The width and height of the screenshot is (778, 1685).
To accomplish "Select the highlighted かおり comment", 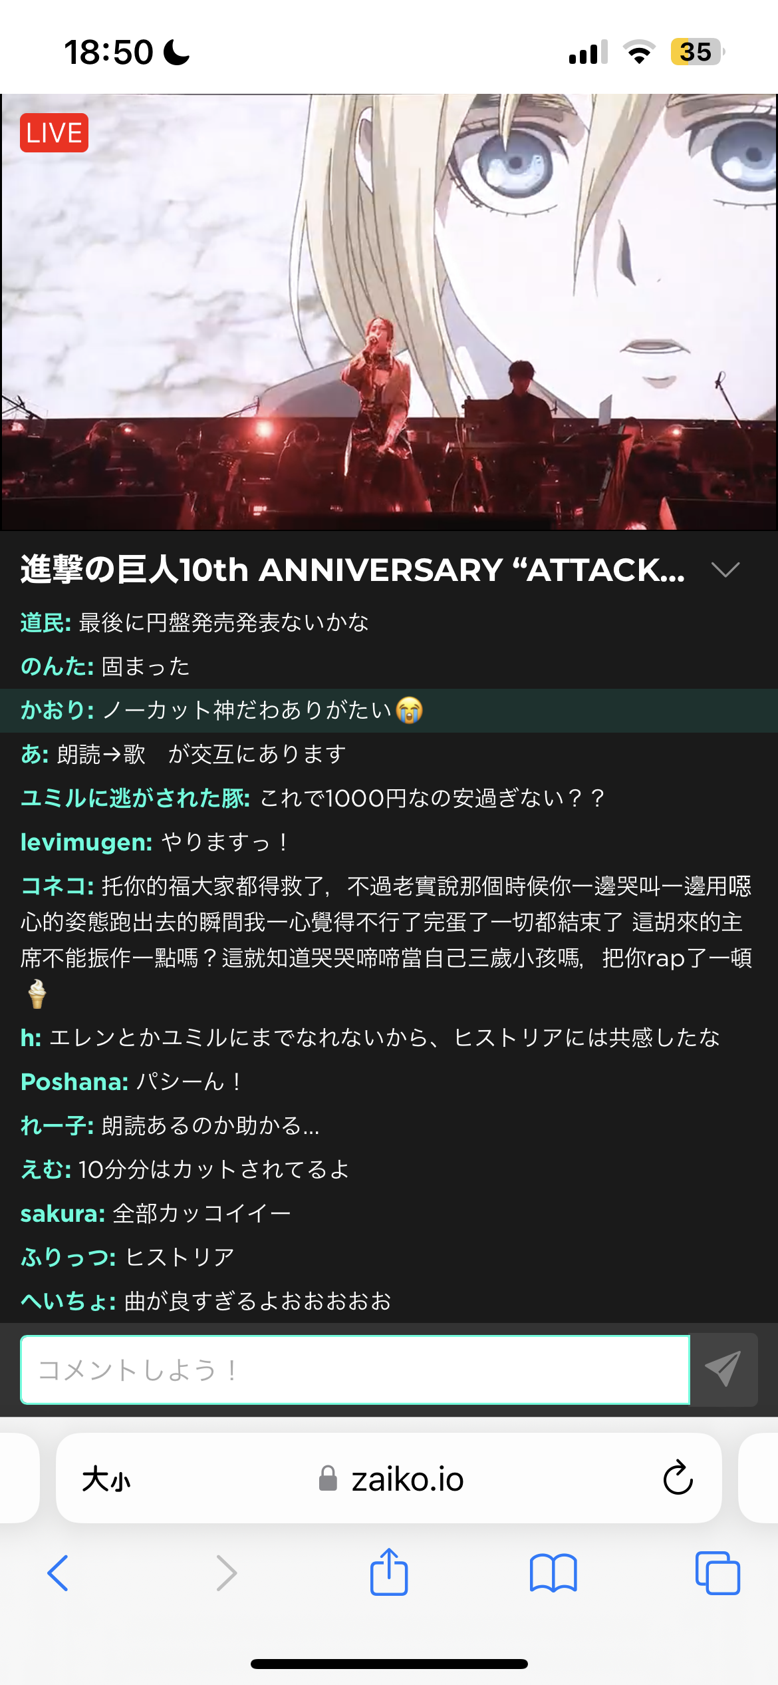I will [x=389, y=710].
